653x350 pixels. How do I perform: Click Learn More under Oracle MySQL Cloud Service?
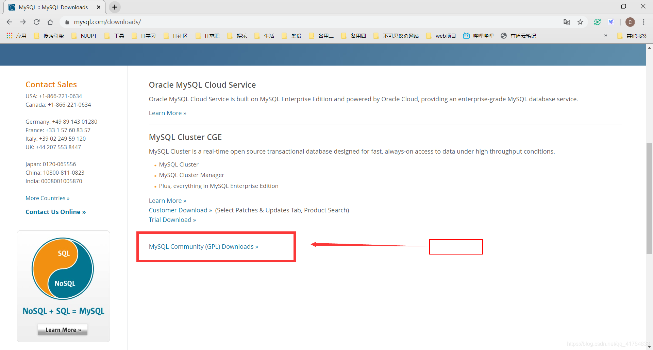(x=168, y=113)
